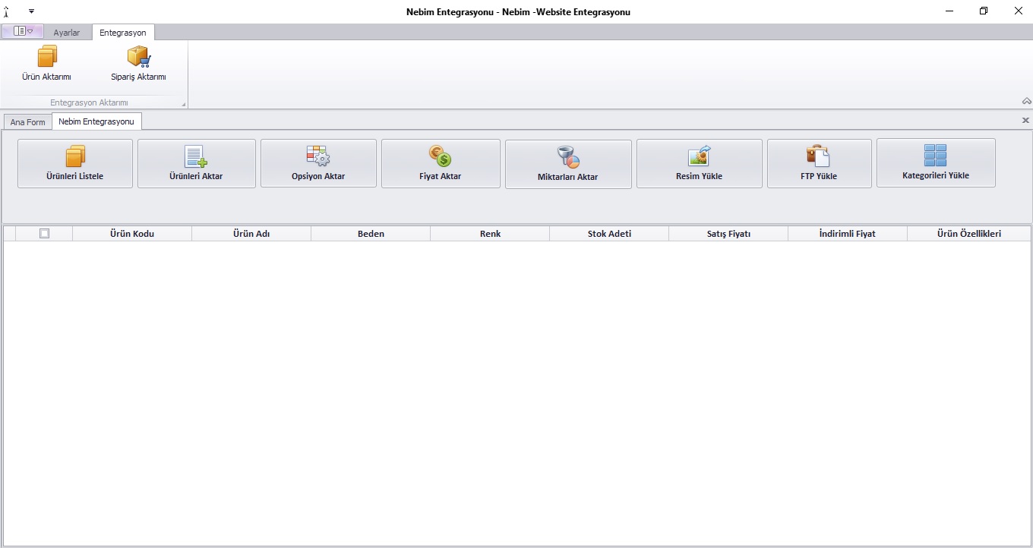Minimize the Nebim Entegrasyonu window

[950, 11]
